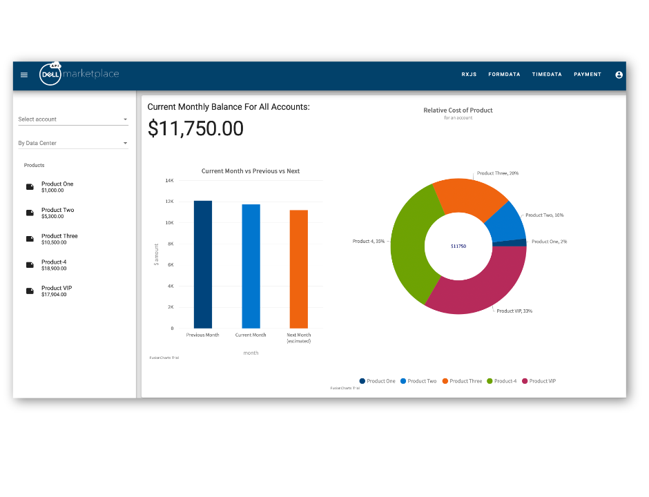The width and height of the screenshot is (649, 497).
Task: Click the $17,904.00 price value
Action: coord(54,295)
